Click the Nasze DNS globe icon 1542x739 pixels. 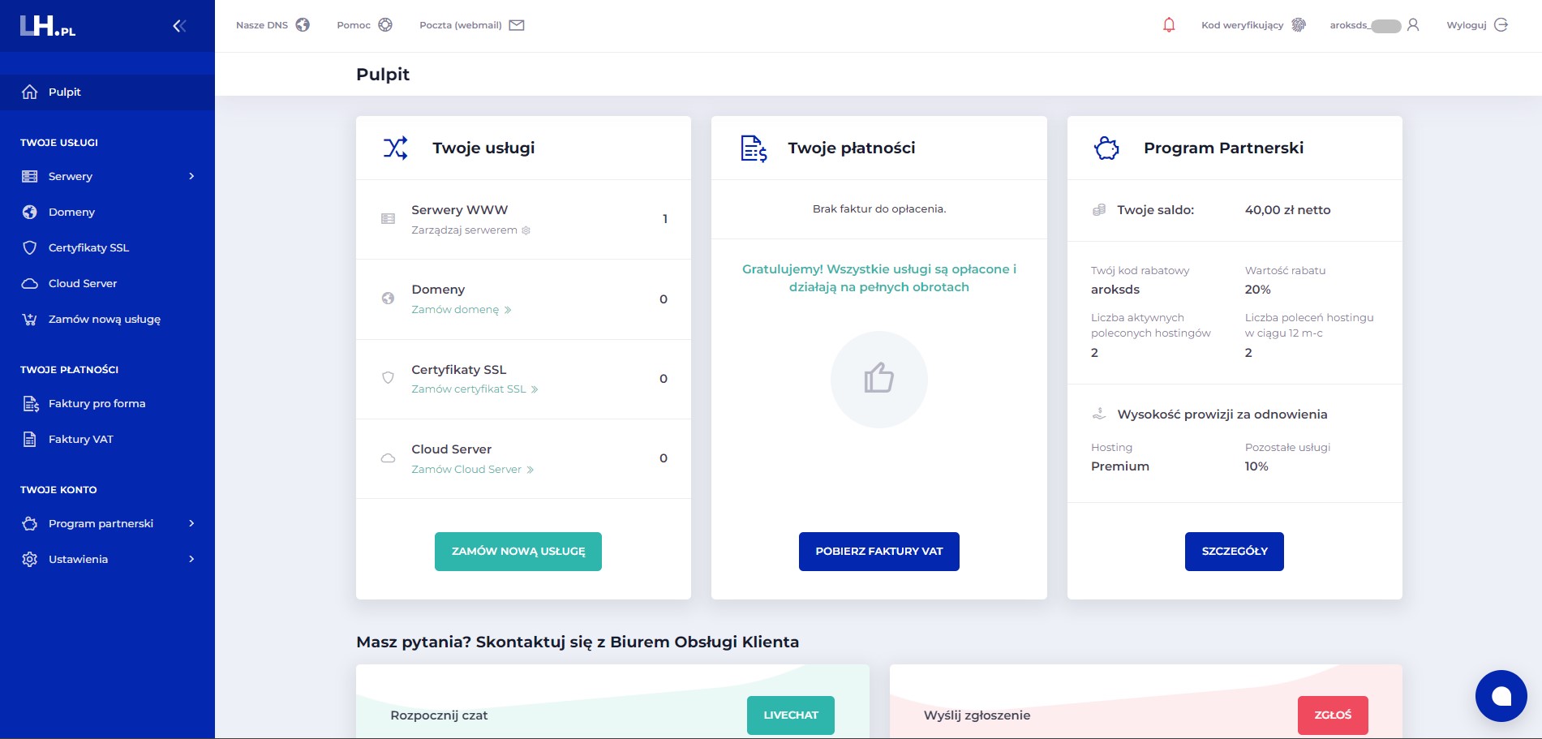(303, 25)
